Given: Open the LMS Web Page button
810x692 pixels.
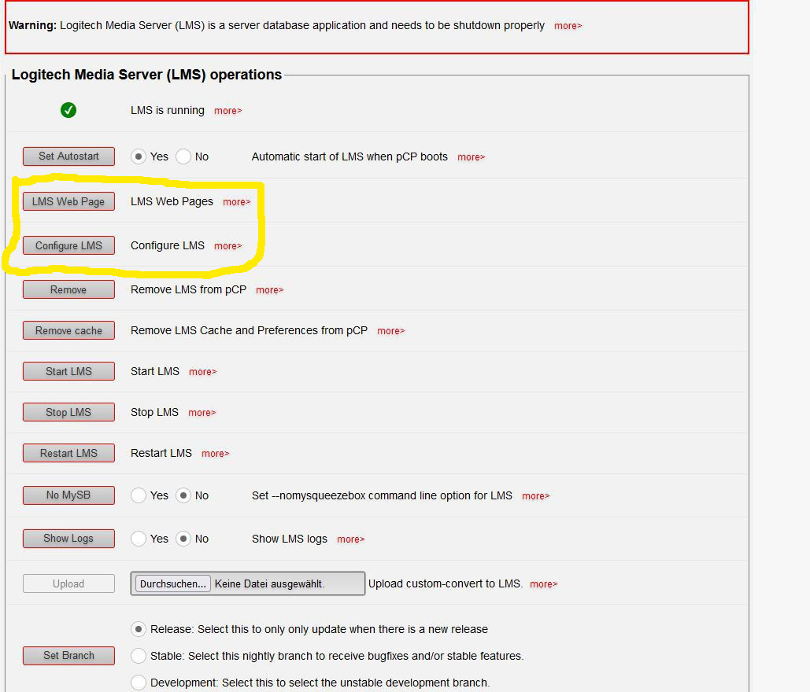Looking at the screenshot, I should pyautogui.click(x=68, y=201).
